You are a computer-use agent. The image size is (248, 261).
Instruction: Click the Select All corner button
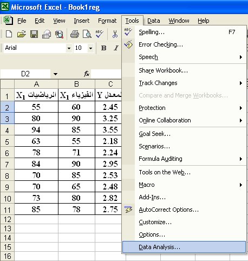7,84
